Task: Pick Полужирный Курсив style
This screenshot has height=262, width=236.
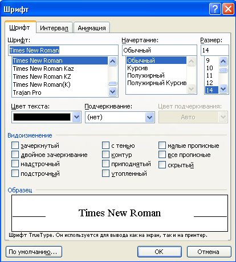Action: pos(156,83)
